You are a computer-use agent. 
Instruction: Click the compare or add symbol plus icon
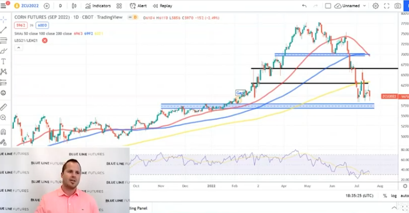click(x=47, y=6)
